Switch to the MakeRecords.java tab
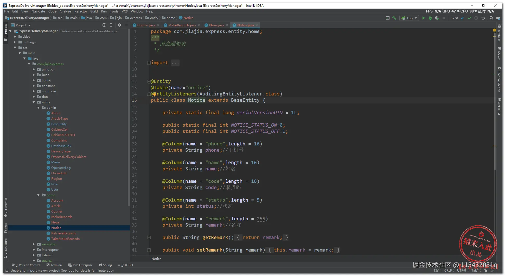Screen dimensions: 505x276 tap(182, 25)
